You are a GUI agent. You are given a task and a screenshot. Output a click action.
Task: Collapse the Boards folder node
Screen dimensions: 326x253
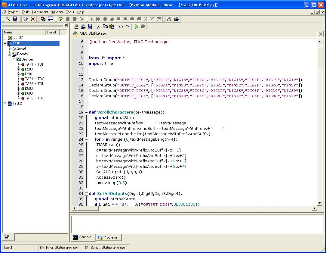[10, 54]
